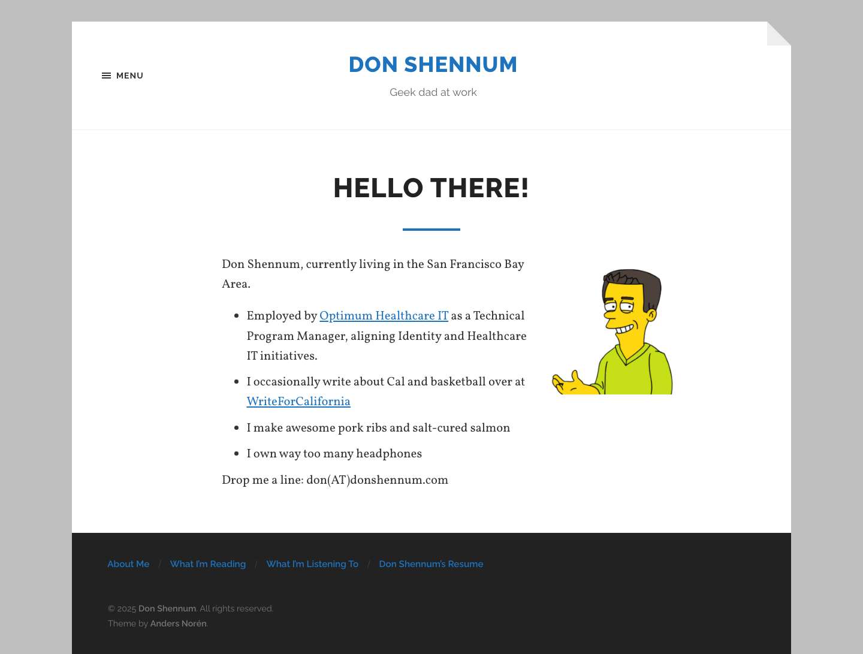Open the WriteForCalifornia link
The width and height of the screenshot is (863, 654).
coord(298,402)
